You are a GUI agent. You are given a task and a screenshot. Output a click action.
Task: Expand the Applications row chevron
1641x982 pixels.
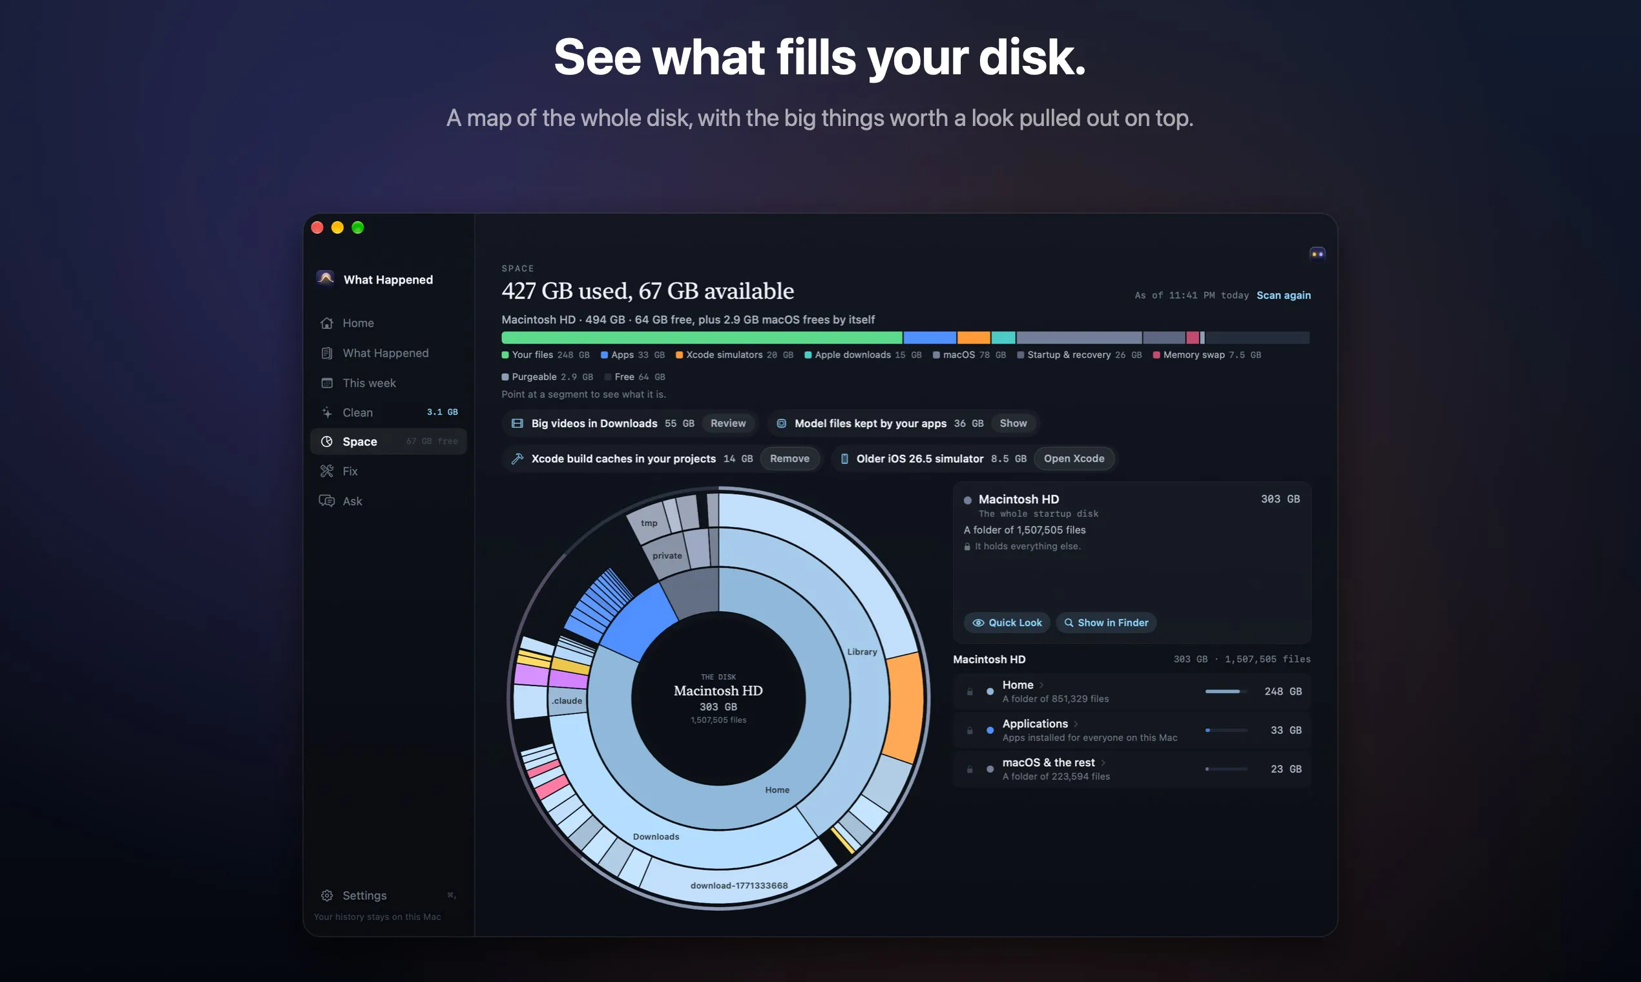[1076, 724]
